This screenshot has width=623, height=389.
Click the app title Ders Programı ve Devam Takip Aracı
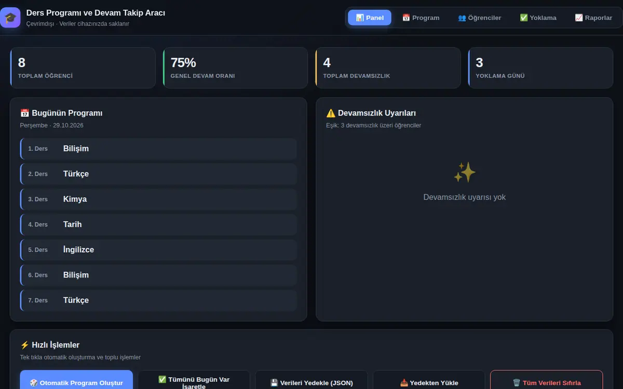click(96, 12)
